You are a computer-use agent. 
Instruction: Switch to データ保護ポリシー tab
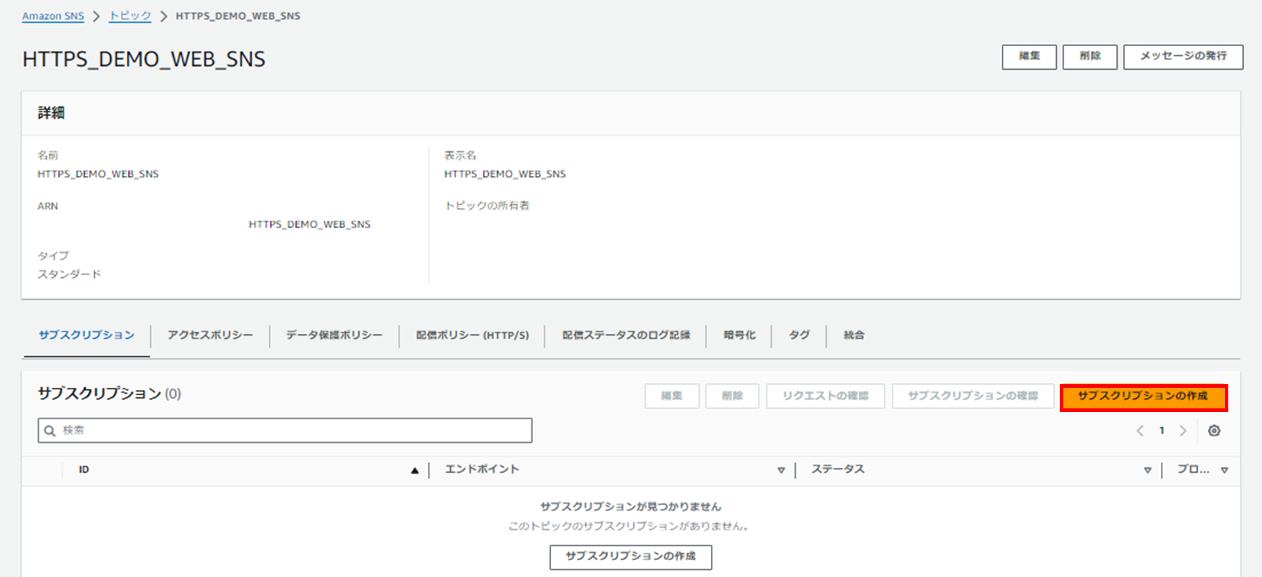tap(334, 335)
